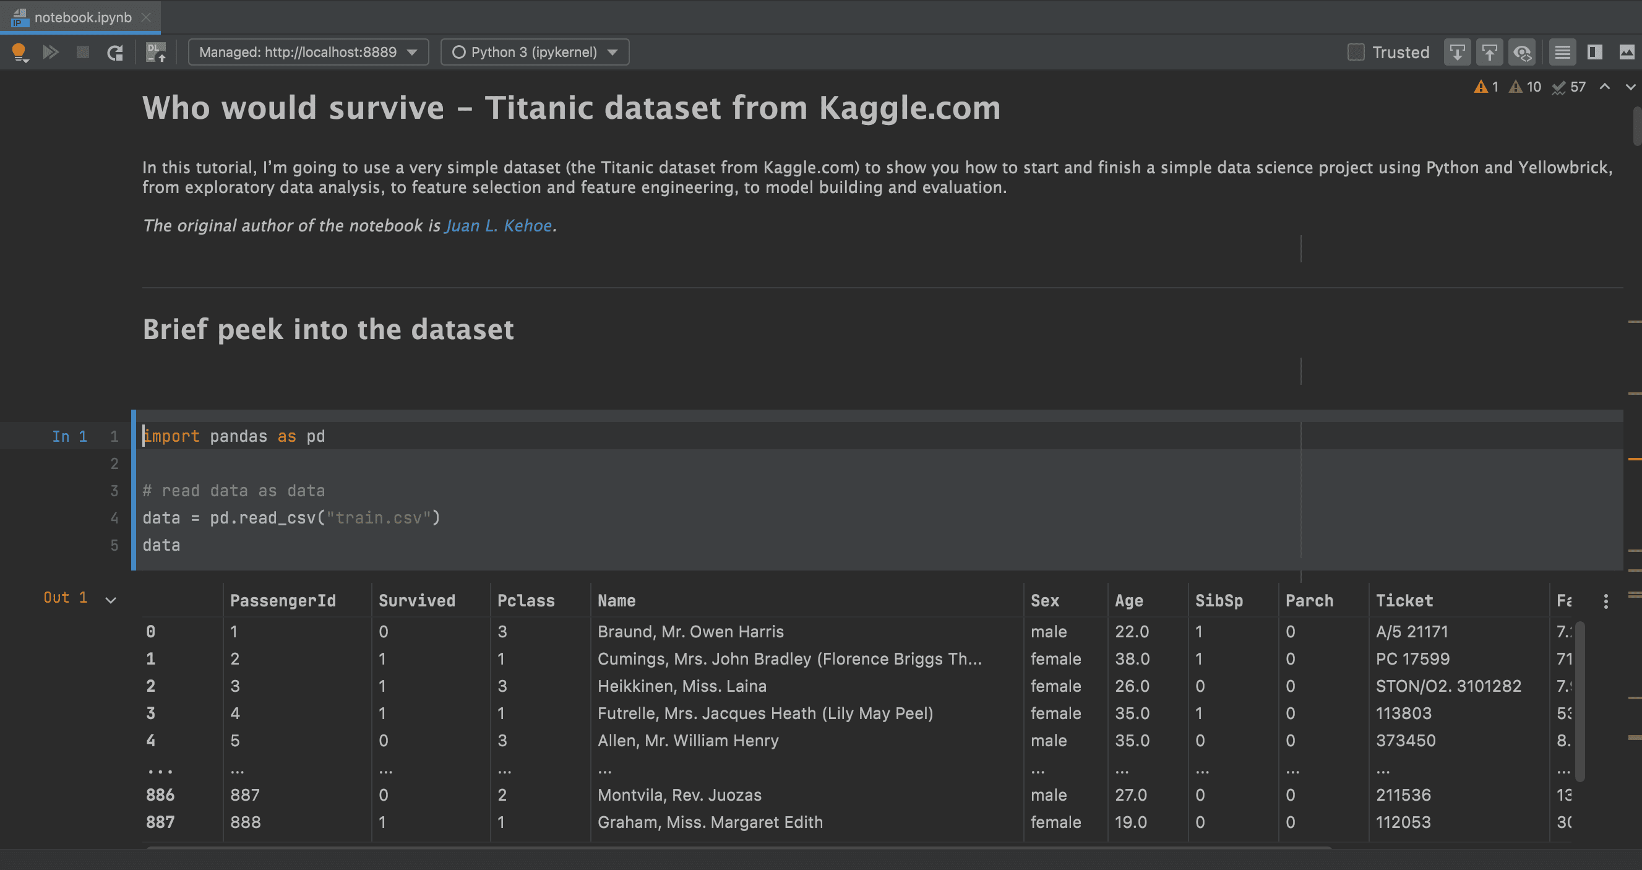The width and height of the screenshot is (1642, 870).
Task: Click the eye with code brackets icon
Action: [x=1522, y=52]
